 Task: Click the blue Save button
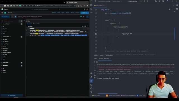coord(84,13)
